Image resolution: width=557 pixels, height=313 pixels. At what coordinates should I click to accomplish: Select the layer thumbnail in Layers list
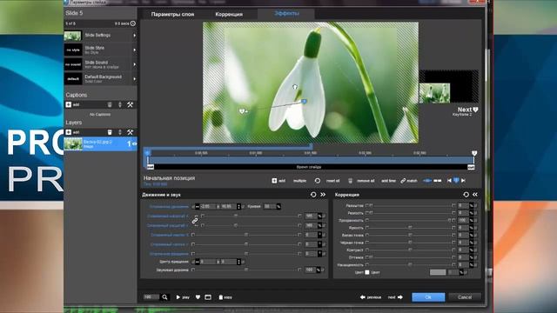tap(73, 143)
